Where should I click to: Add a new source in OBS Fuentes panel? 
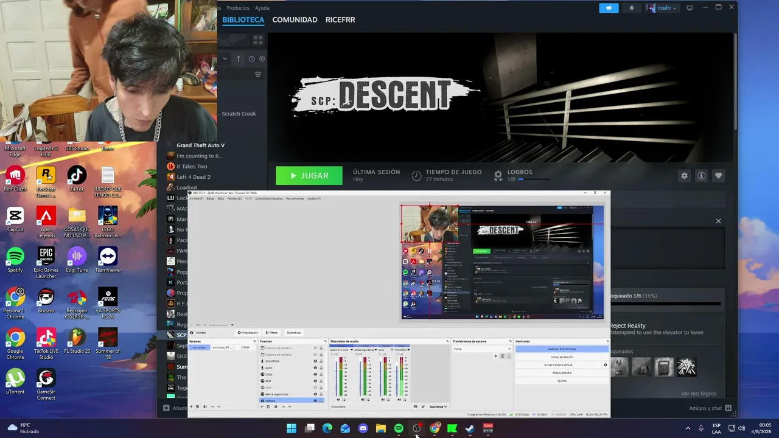[x=262, y=406]
